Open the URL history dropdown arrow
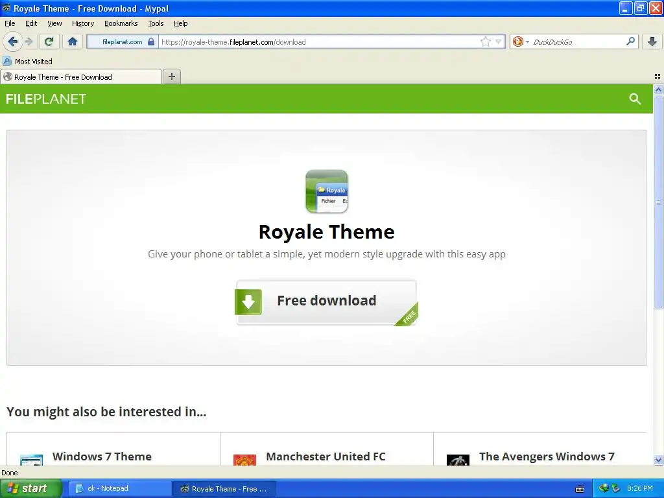Image resolution: width=664 pixels, height=498 pixels. (499, 41)
